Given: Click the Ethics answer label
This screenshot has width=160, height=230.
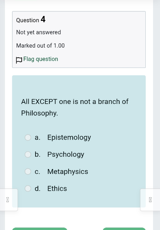Looking at the screenshot, I should pos(57,189).
